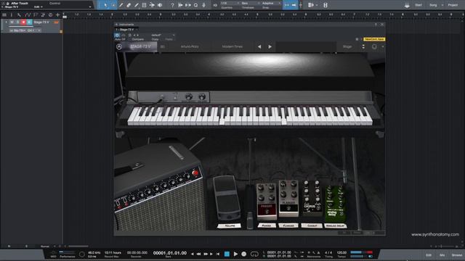Viewport: 465px width, 261px height.
Task: Click the microphone icon in the toolbar
Action: tap(203, 5)
